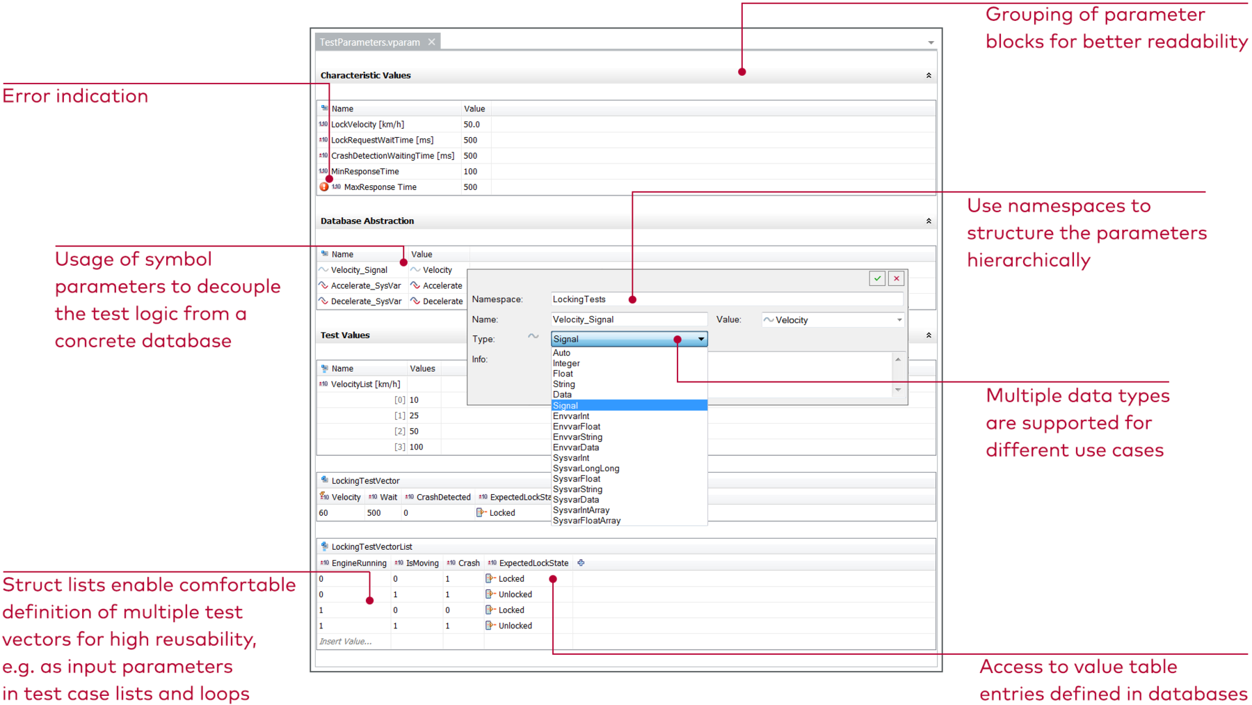Close the TestParameters.vparam tab

pyautogui.click(x=432, y=42)
